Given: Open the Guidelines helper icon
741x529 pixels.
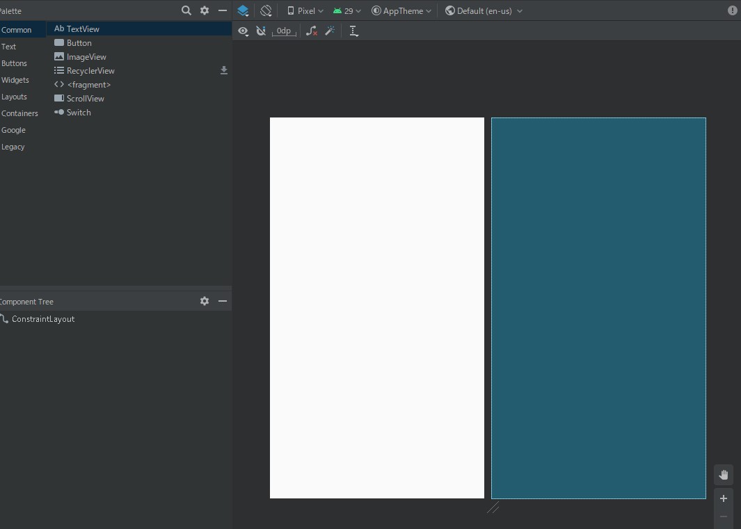Looking at the screenshot, I should tap(353, 31).
